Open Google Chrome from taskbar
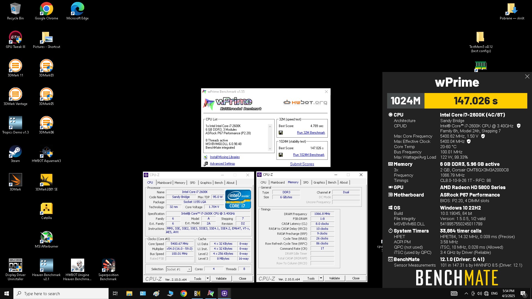532x299 pixels. click(x=183, y=293)
